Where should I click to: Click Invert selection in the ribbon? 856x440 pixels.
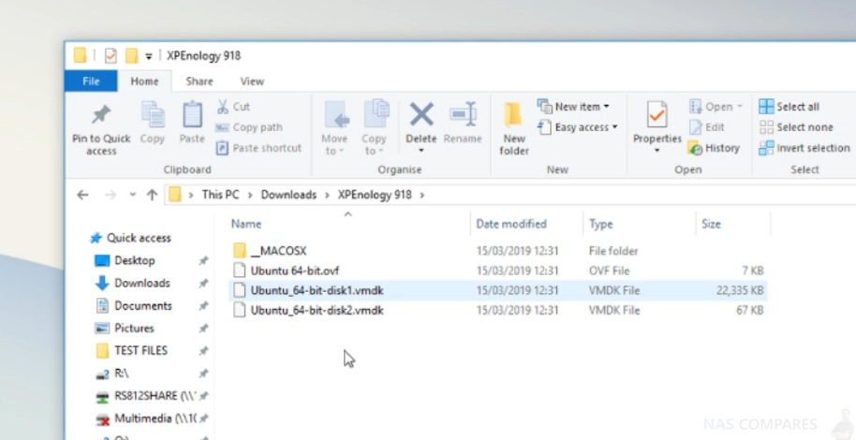pyautogui.click(x=804, y=148)
